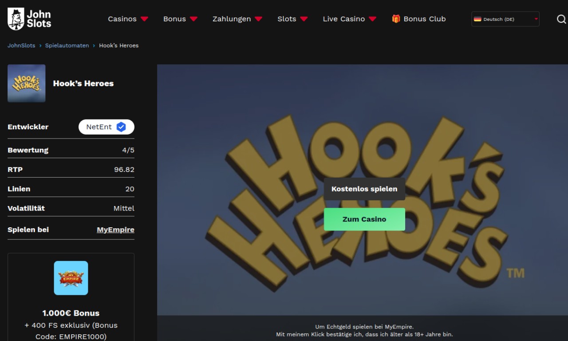Expand the Casinos menu arrow
Viewport: 568px width, 341px height.
tap(144, 19)
